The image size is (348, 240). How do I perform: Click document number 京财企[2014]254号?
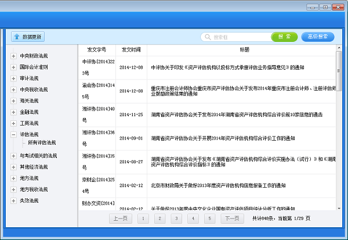click(x=99, y=185)
